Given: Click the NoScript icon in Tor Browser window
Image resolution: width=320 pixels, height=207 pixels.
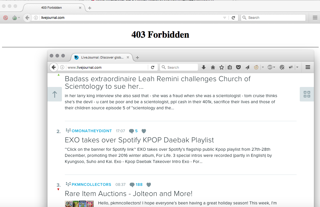Looking at the screenshot, I should [x=5, y=18].
